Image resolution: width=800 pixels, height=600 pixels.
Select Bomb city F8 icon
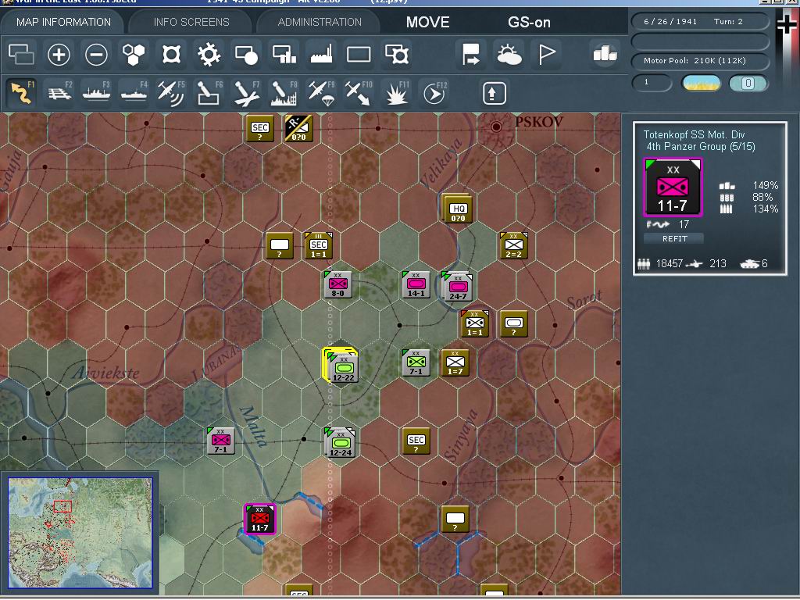pos(284,94)
